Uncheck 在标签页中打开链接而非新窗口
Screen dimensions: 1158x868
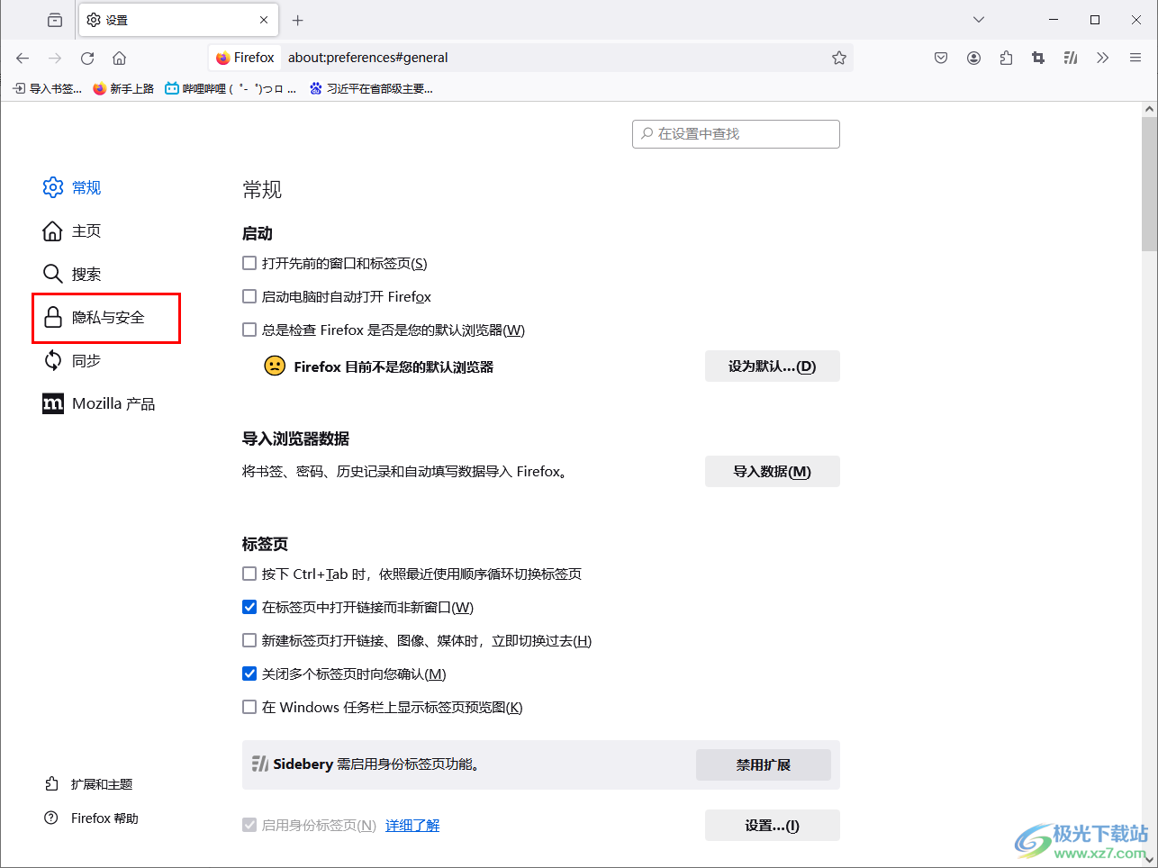click(249, 607)
